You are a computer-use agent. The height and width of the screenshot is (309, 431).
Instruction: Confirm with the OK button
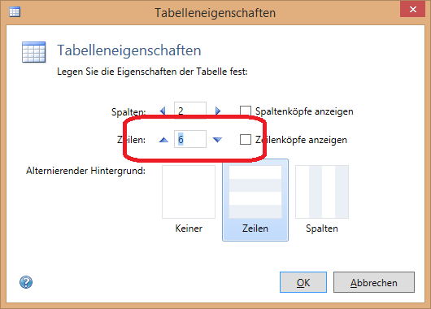pyautogui.click(x=303, y=282)
